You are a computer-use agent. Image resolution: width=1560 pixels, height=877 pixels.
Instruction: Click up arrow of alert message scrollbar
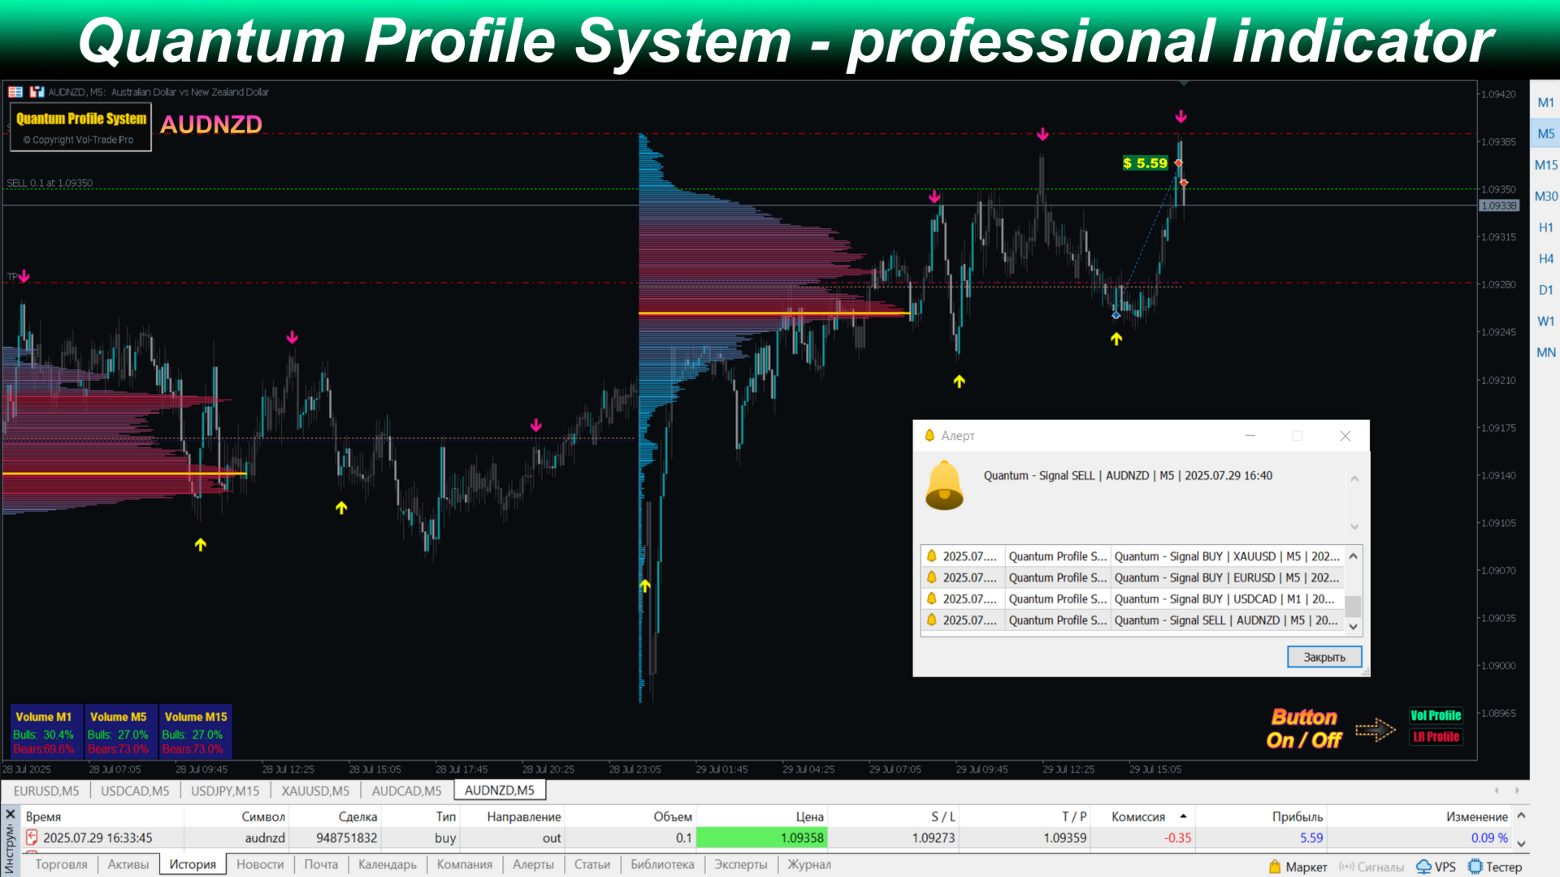click(x=1354, y=479)
